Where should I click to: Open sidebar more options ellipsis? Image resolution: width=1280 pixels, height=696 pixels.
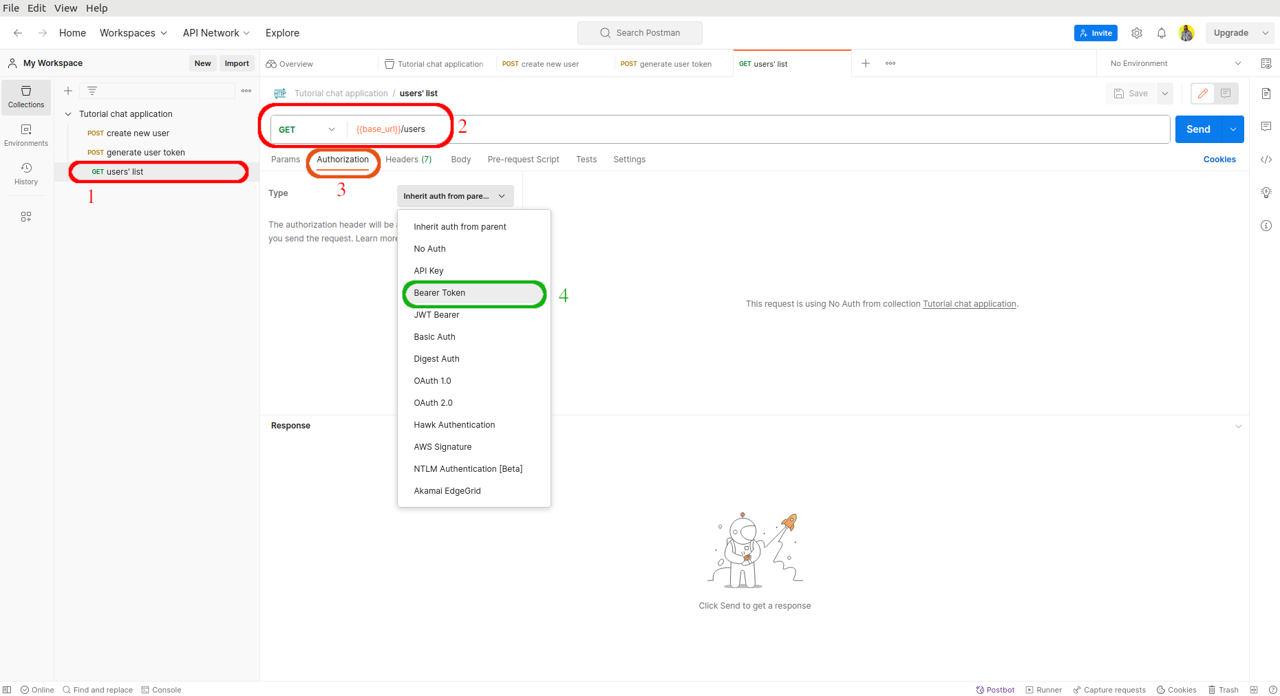246,91
